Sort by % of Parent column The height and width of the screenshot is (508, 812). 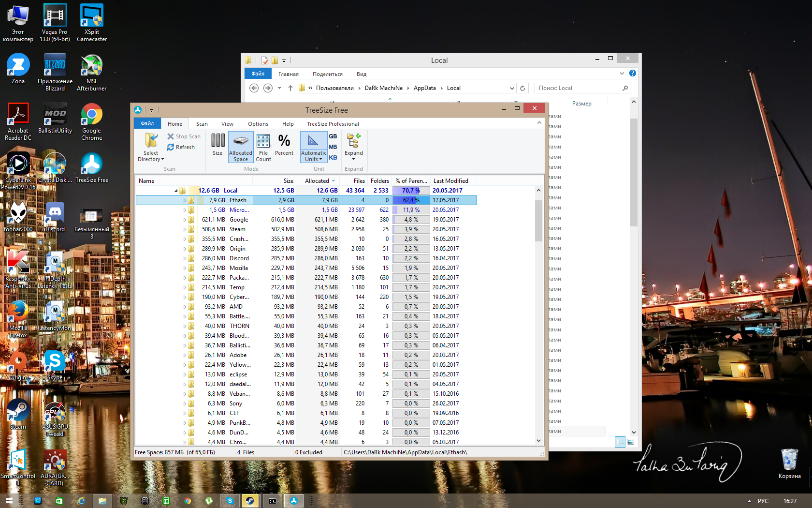(x=411, y=181)
